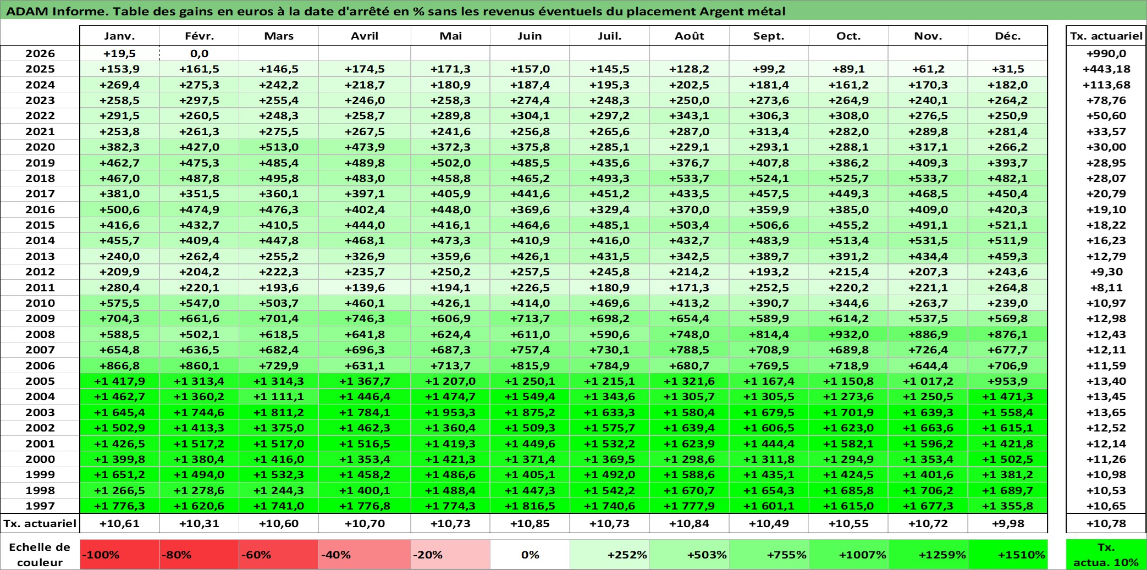Click the 'Oct.' column header
This screenshot has width=1147, height=570.
[x=848, y=36]
